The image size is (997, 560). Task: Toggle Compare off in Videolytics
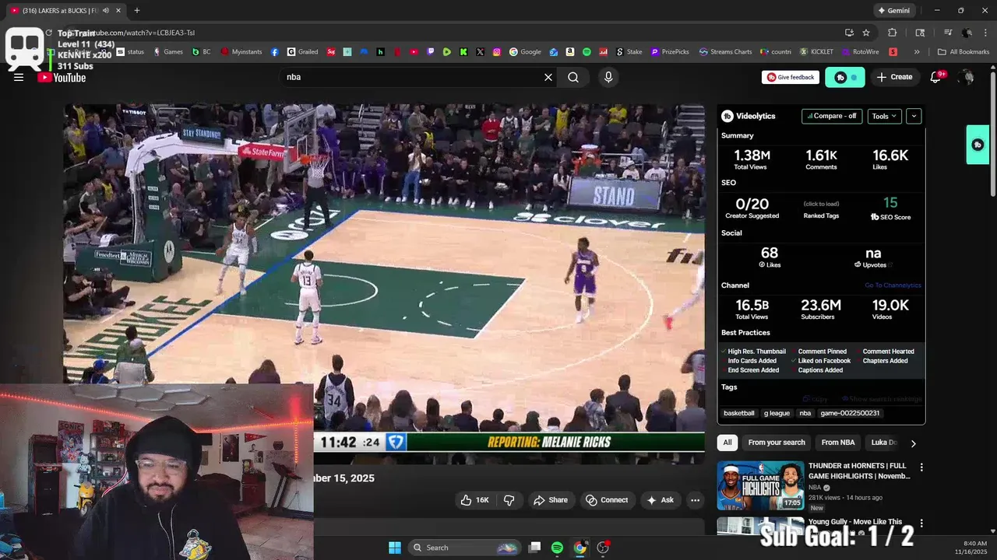(x=831, y=116)
